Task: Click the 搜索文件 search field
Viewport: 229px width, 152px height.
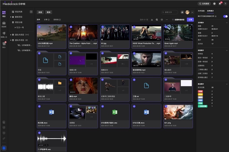Action: coord(171,12)
